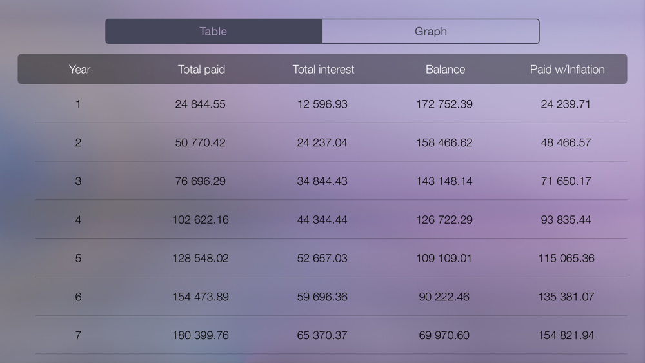This screenshot has width=645, height=363.
Task: Select the Paid w/Inflation column header
Action: coord(567,69)
